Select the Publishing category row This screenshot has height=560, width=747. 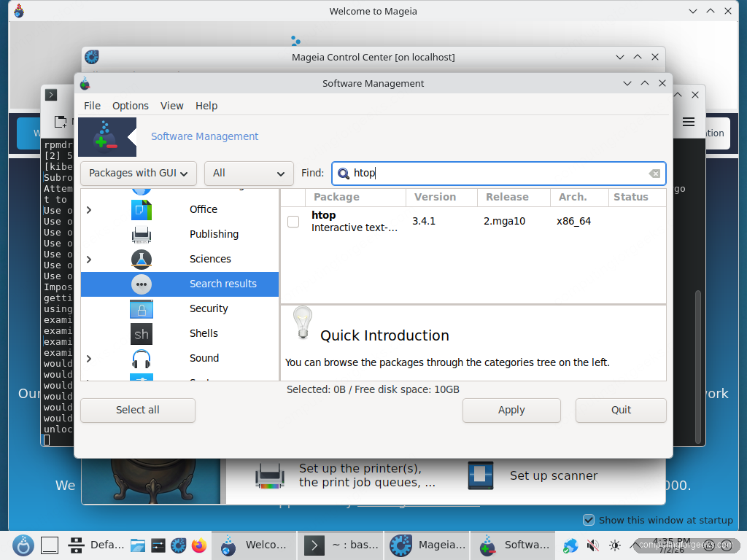pyautogui.click(x=179, y=234)
